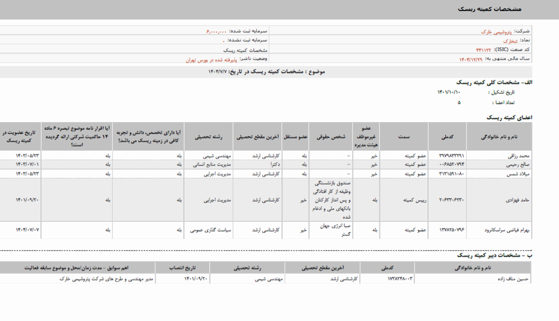This screenshot has height=321, width=559.
Task: Click the سمت column header
Action: [x=405, y=136]
